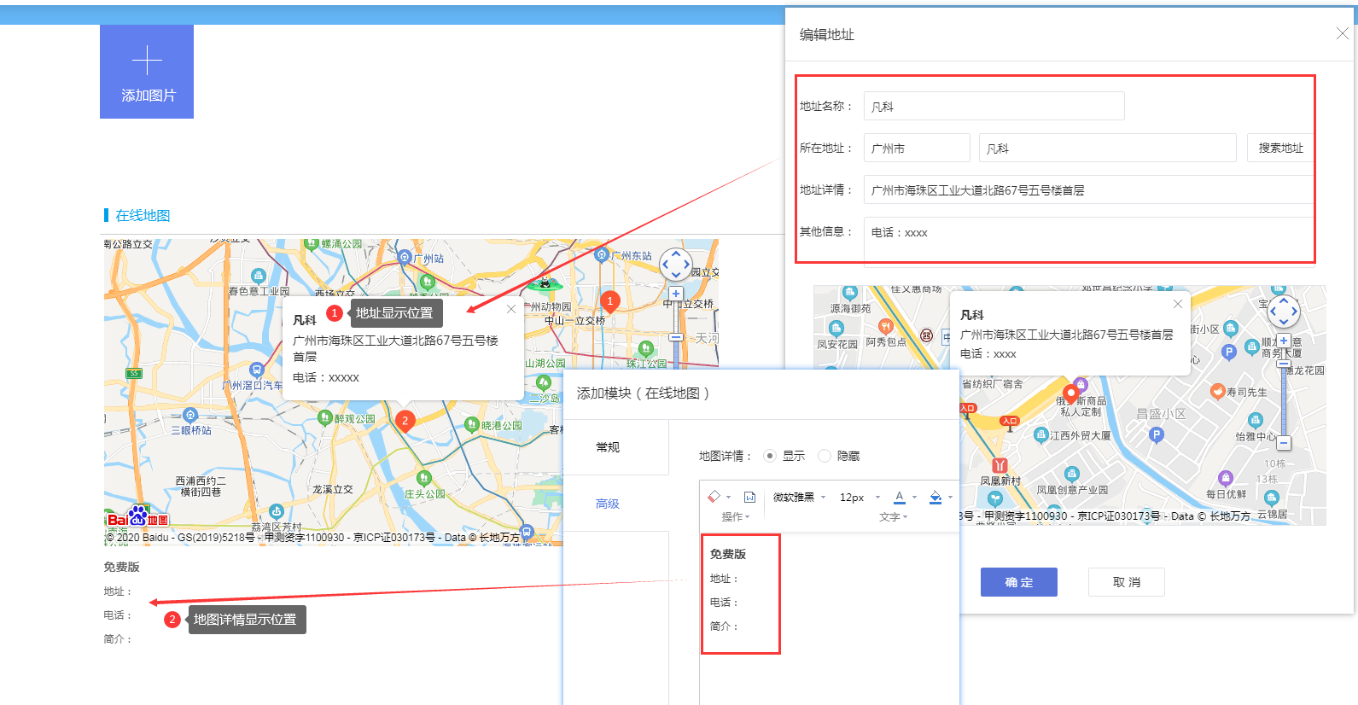Click the paste-from-Word document icon
This screenshot has width=1358, height=705.
click(749, 497)
